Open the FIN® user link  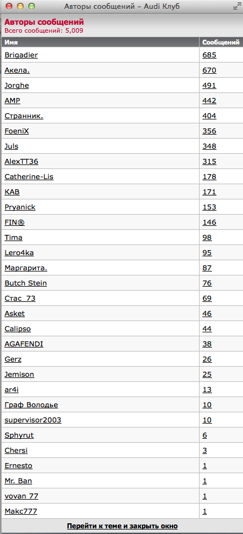point(15,222)
